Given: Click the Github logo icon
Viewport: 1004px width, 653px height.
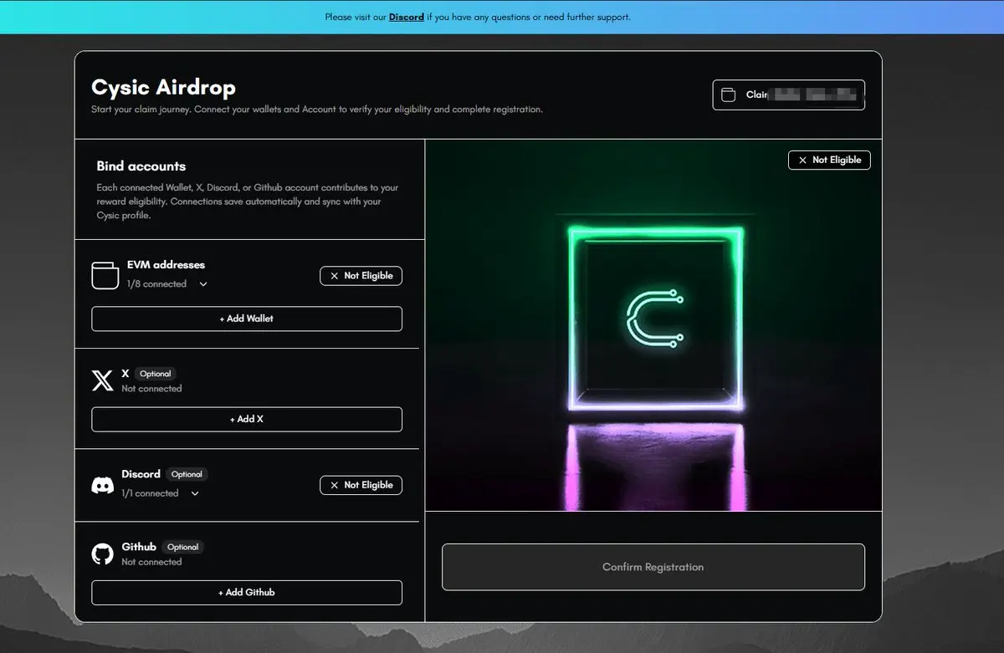Looking at the screenshot, I should [102, 554].
